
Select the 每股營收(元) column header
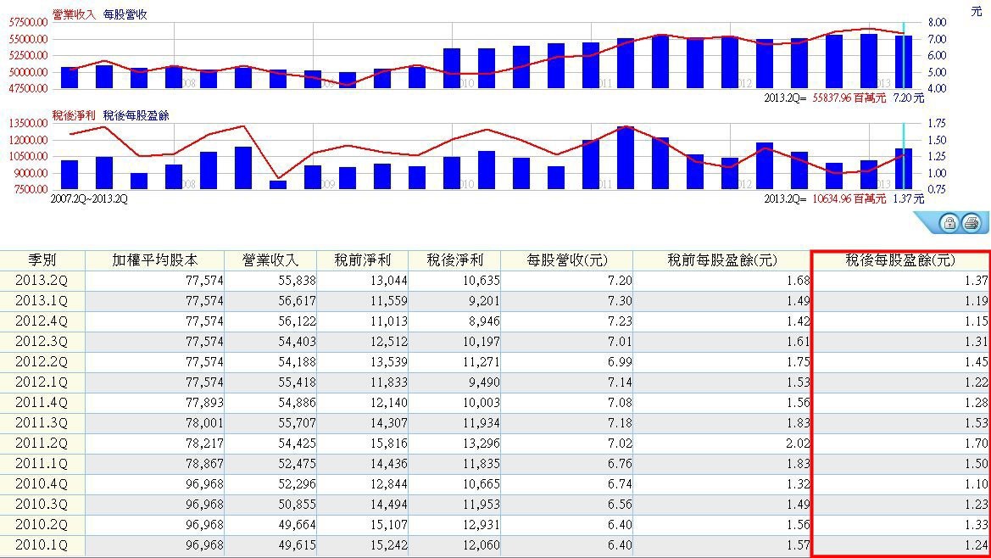567,259
